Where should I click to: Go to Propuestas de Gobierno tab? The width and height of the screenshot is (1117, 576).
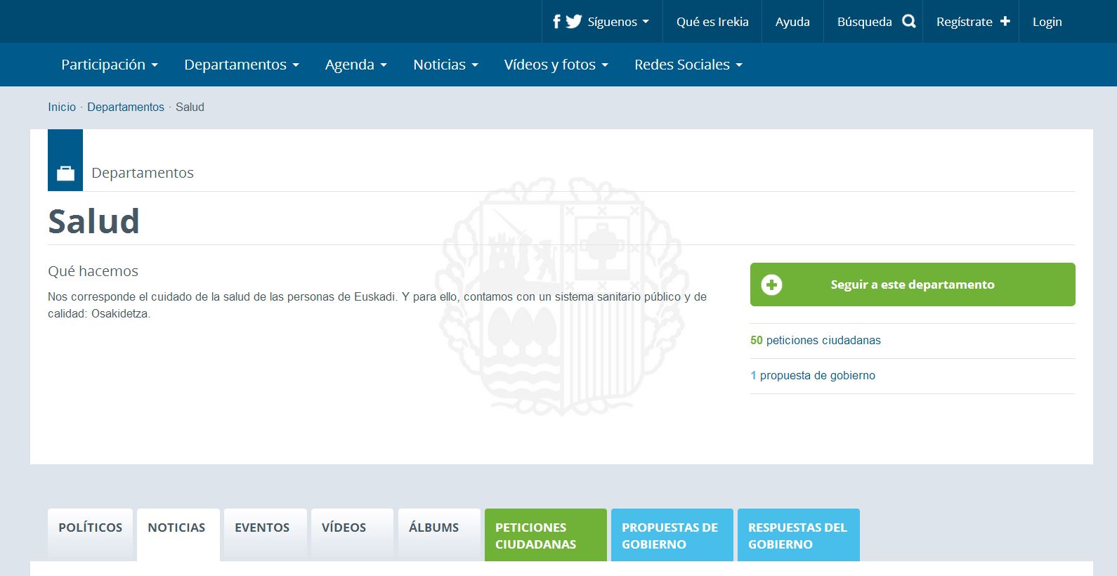coord(672,535)
